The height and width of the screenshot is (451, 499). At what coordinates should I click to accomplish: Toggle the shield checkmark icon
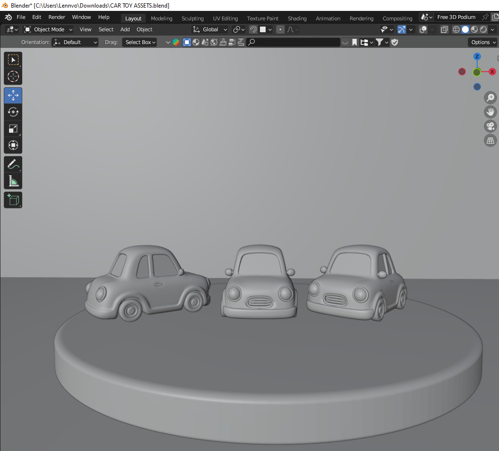[395, 42]
